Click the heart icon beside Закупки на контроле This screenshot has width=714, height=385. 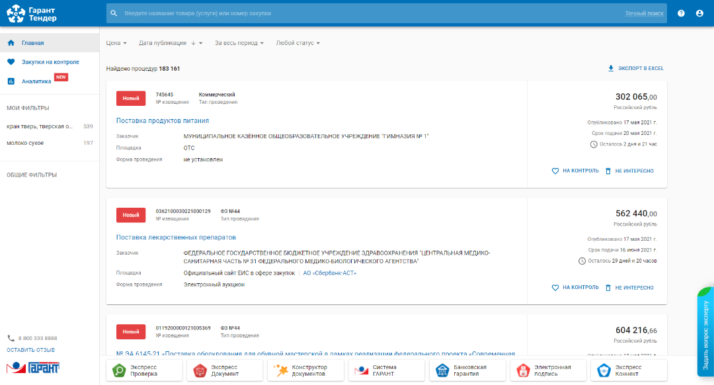[x=11, y=62]
